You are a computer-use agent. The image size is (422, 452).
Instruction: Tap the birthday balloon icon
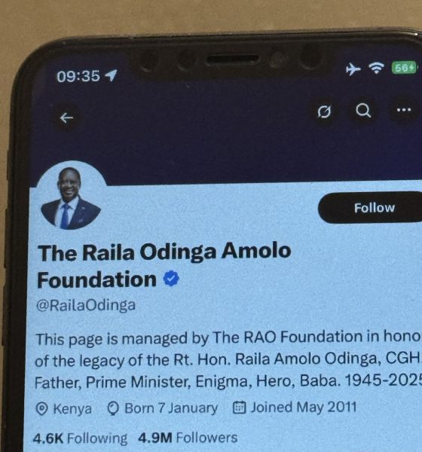113,408
